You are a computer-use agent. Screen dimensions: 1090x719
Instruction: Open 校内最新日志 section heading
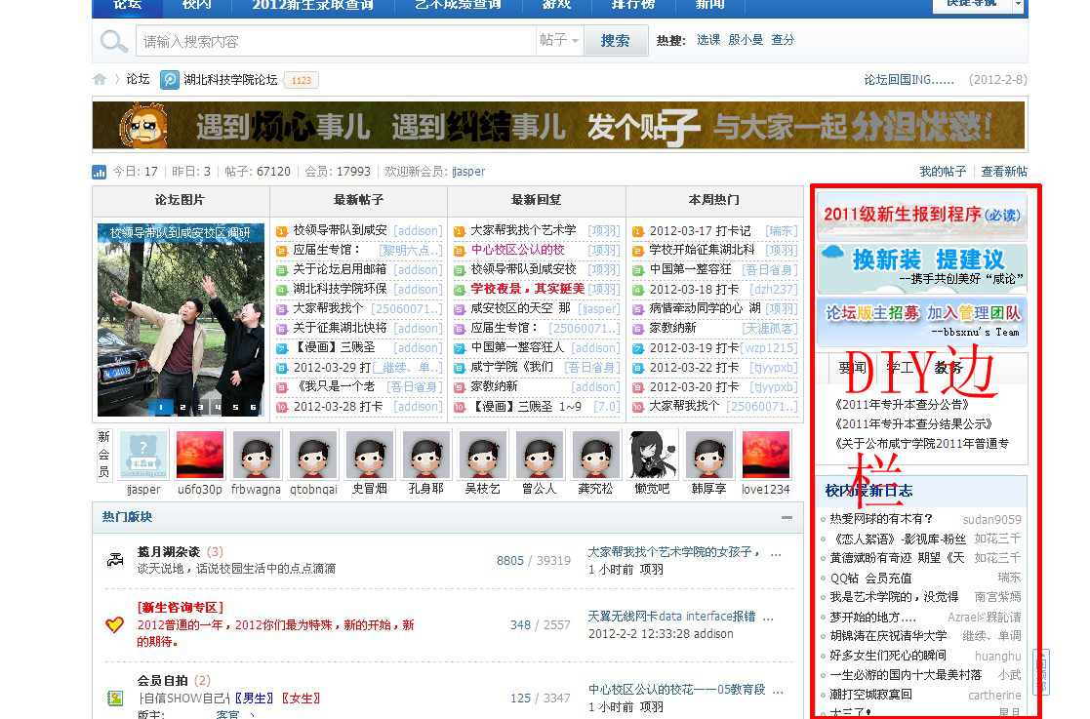[x=868, y=491]
